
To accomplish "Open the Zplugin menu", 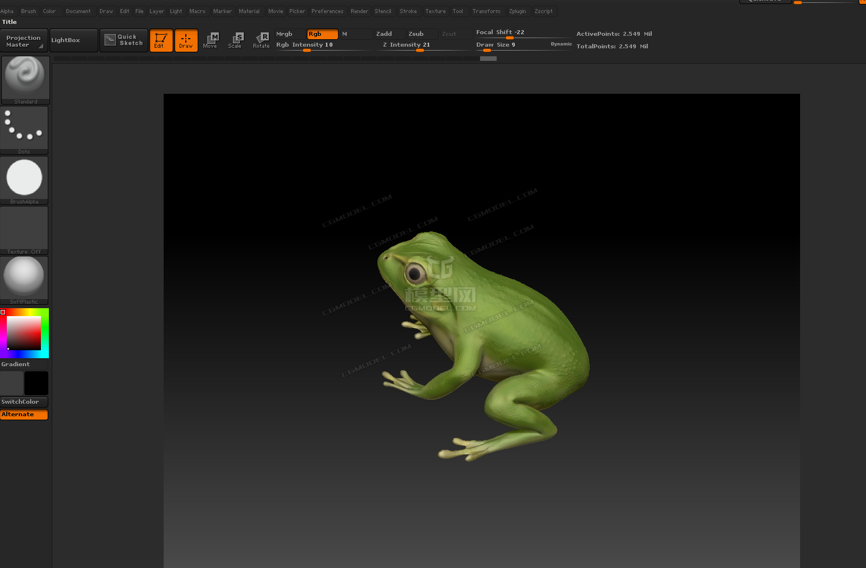I will pos(518,11).
